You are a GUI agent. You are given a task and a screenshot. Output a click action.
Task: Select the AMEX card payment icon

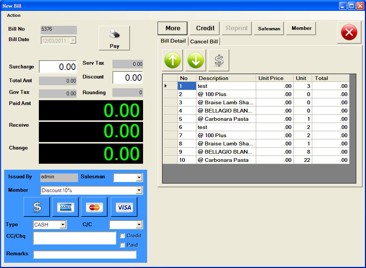(65, 207)
